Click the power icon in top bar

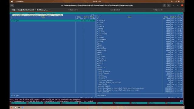click(182, 2)
